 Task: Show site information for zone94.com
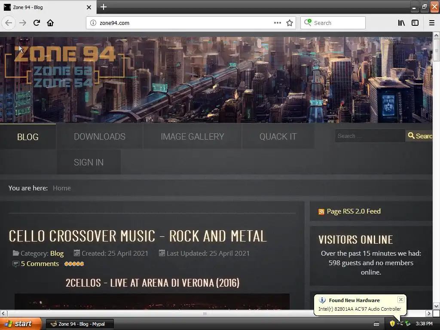pyautogui.click(x=93, y=23)
